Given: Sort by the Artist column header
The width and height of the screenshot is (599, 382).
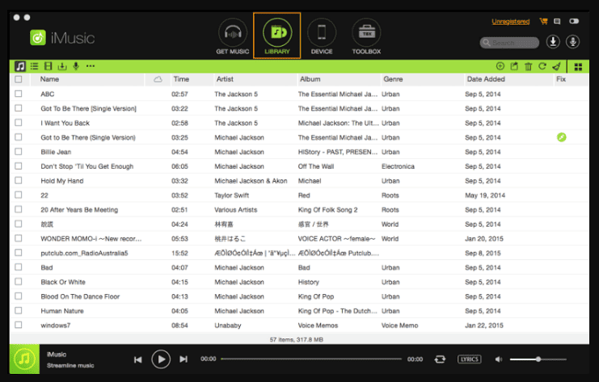Looking at the screenshot, I should tap(225, 79).
